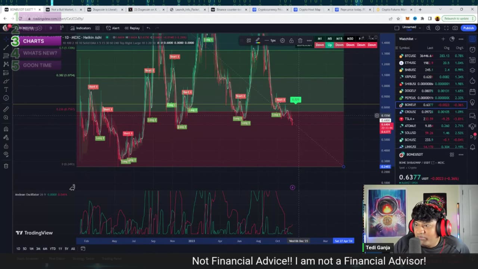Take a chart snapshot with camera icon

[x=455, y=28]
